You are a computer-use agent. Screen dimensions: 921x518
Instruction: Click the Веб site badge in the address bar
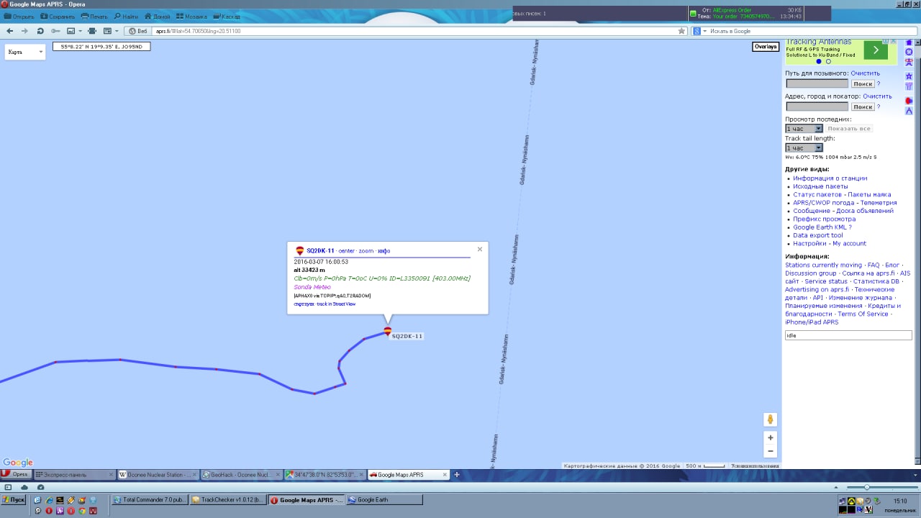point(137,31)
